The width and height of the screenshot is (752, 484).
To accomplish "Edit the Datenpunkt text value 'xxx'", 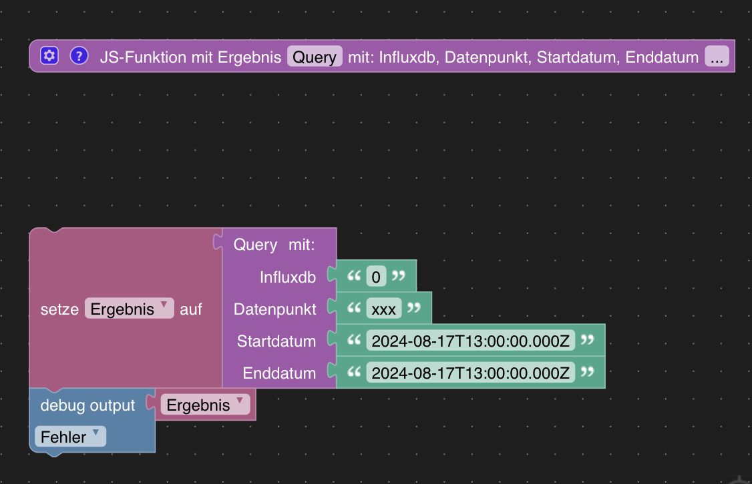I will [383, 309].
